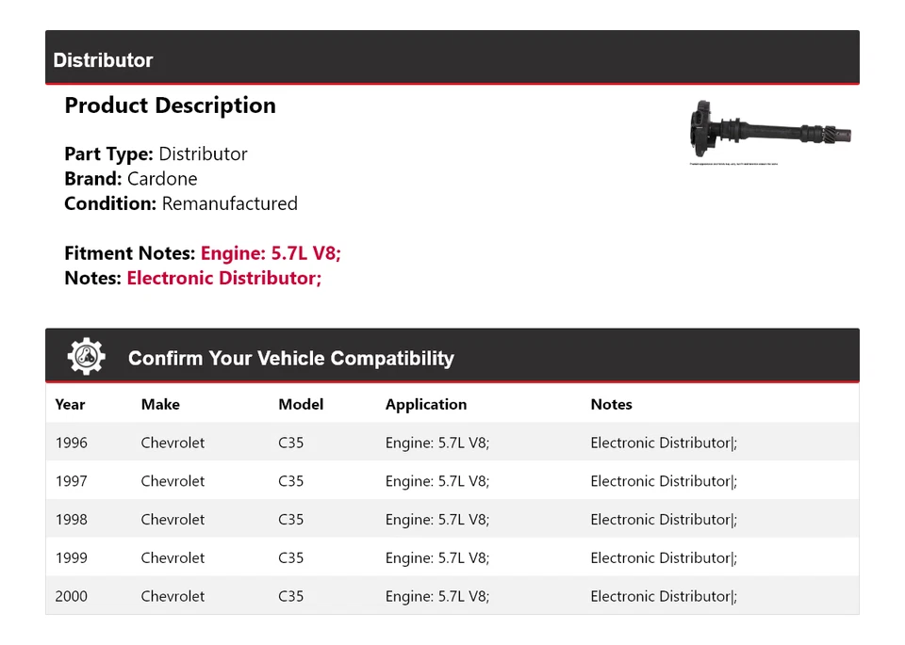Click the Condition Remanufactured text
Image resolution: width=905 pixels, height=645 pixels.
coord(181,203)
